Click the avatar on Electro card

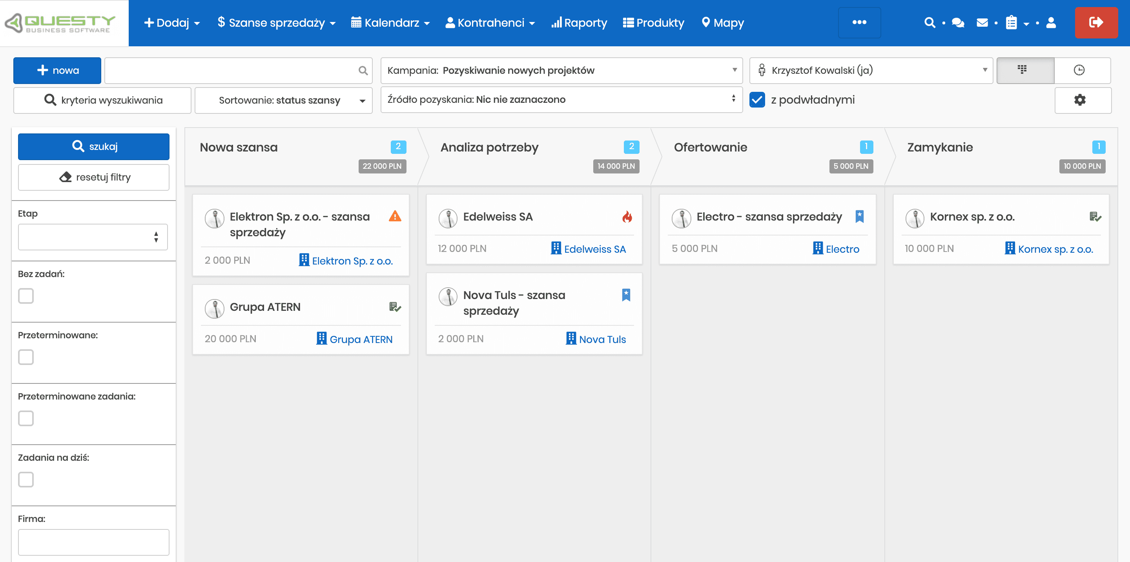point(681,219)
